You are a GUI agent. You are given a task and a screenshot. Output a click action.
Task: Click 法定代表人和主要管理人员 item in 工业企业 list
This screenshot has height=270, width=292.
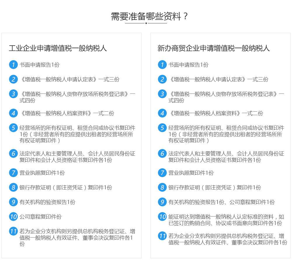tap(77, 157)
